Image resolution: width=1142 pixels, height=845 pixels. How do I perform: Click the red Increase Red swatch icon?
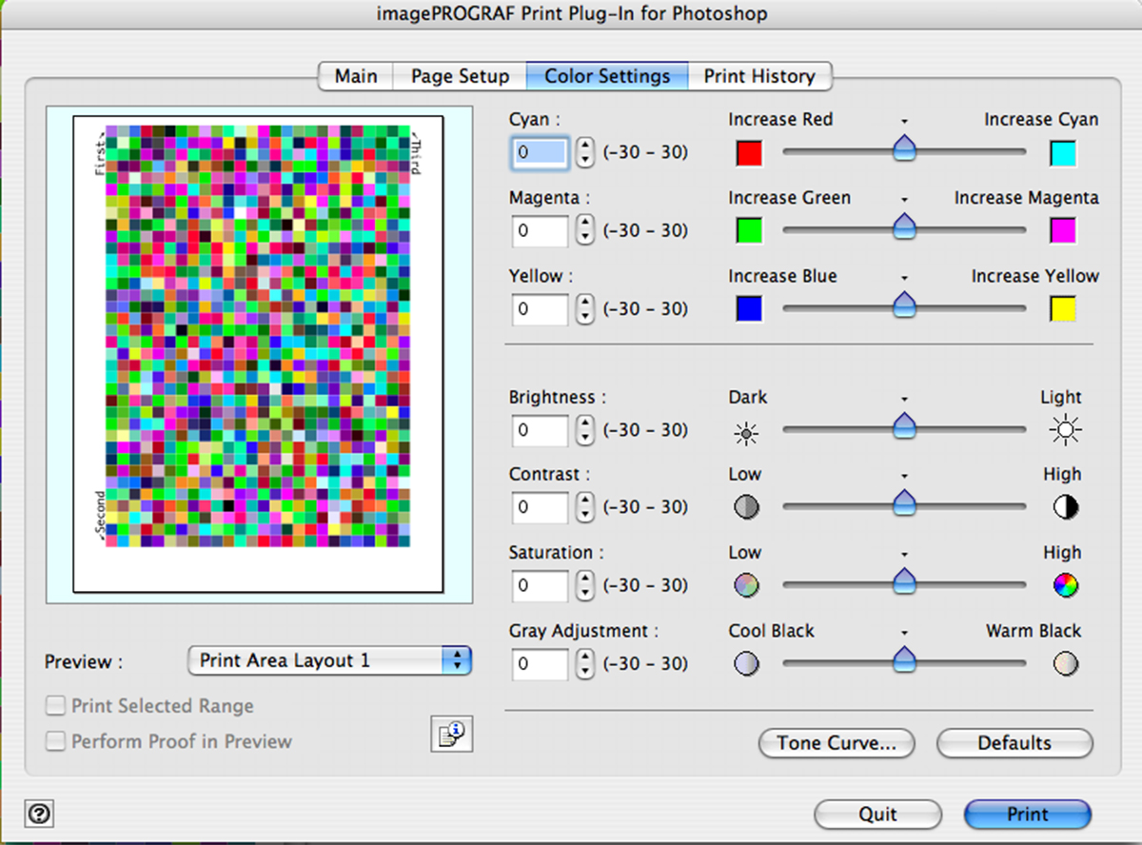click(749, 153)
